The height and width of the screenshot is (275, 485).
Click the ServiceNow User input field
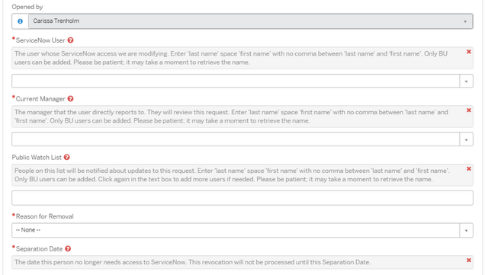click(236, 82)
